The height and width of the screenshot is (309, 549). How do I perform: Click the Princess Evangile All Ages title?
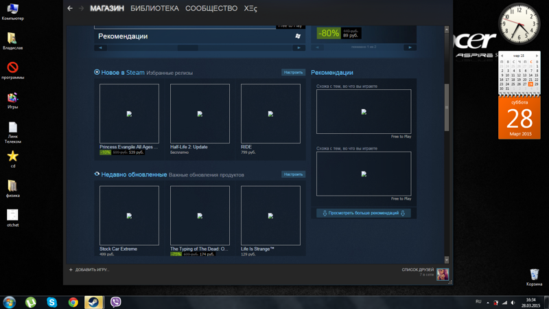click(x=128, y=147)
